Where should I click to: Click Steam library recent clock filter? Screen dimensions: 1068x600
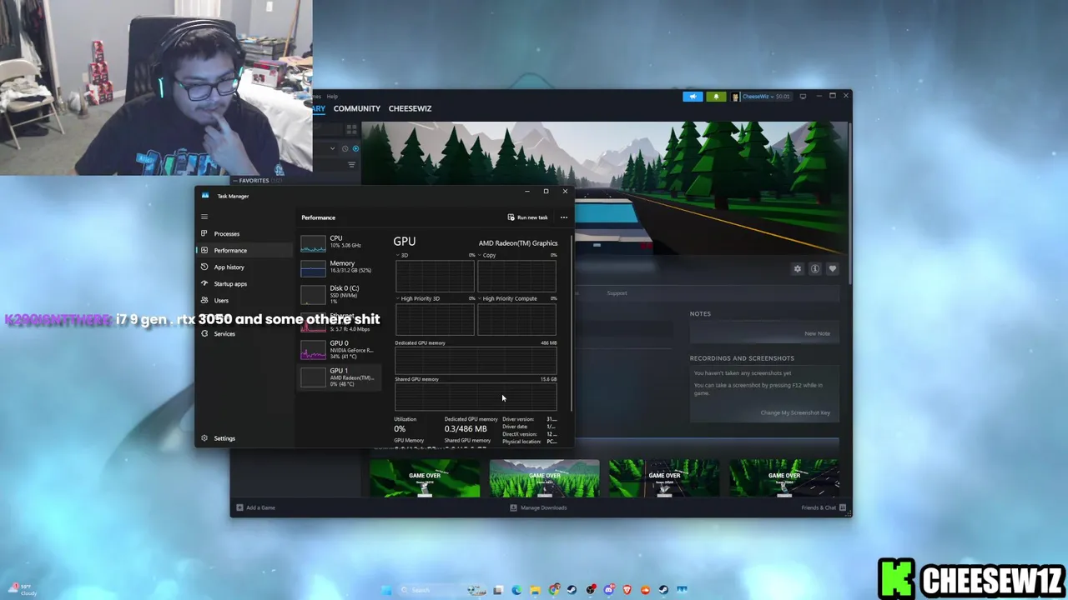pyautogui.click(x=345, y=148)
